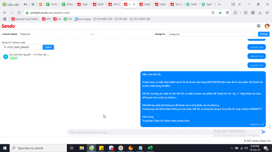Open the volume control in system tray
The width and height of the screenshot is (272, 152).
246,148
